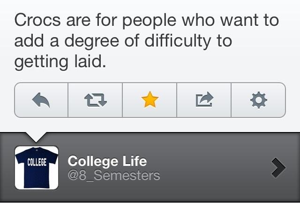The width and height of the screenshot is (300, 203).
Task: Tap pointer notch above avatar
Action: [x=37, y=137]
